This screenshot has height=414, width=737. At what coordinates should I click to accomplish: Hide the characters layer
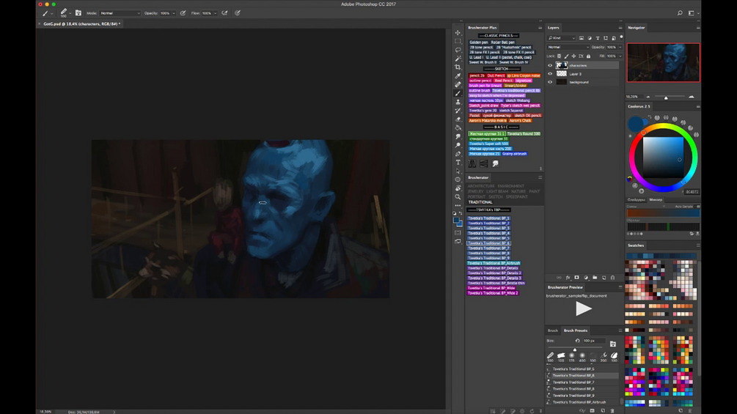pos(550,65)
